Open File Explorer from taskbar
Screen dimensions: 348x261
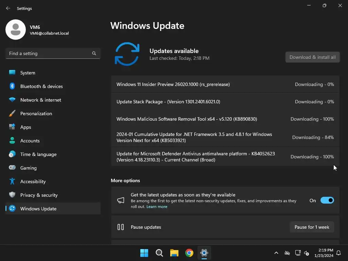[174, 253]
